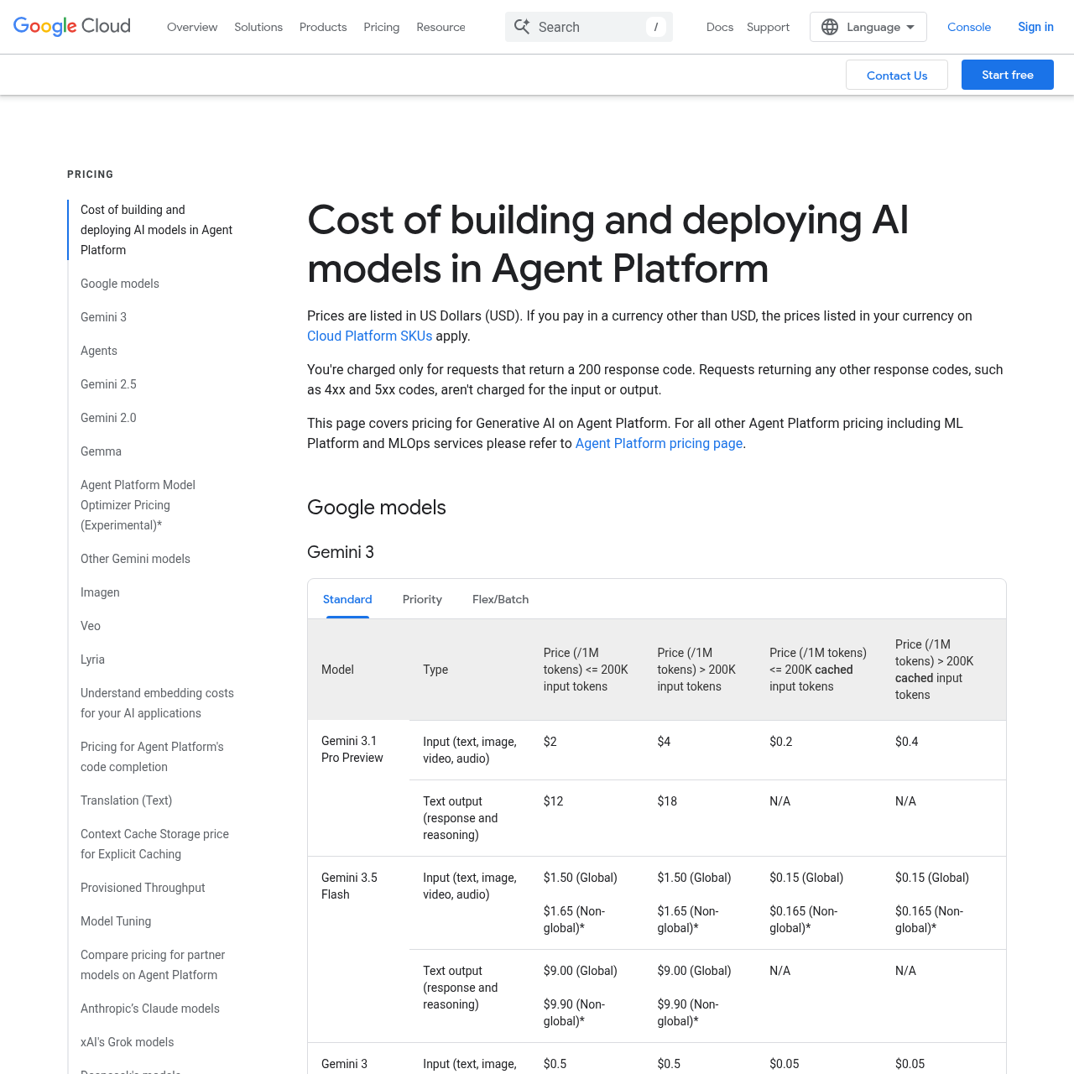The height and width of the screenshot is (1074, 1074).
Task: Open Agent Platform Model Optimizer Pricing sidebar link
Action: point(138,505)
